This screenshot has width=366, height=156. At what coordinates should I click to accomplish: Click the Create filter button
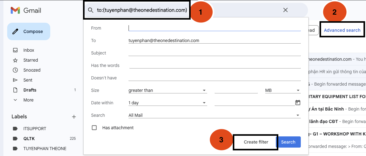point(256,142)
